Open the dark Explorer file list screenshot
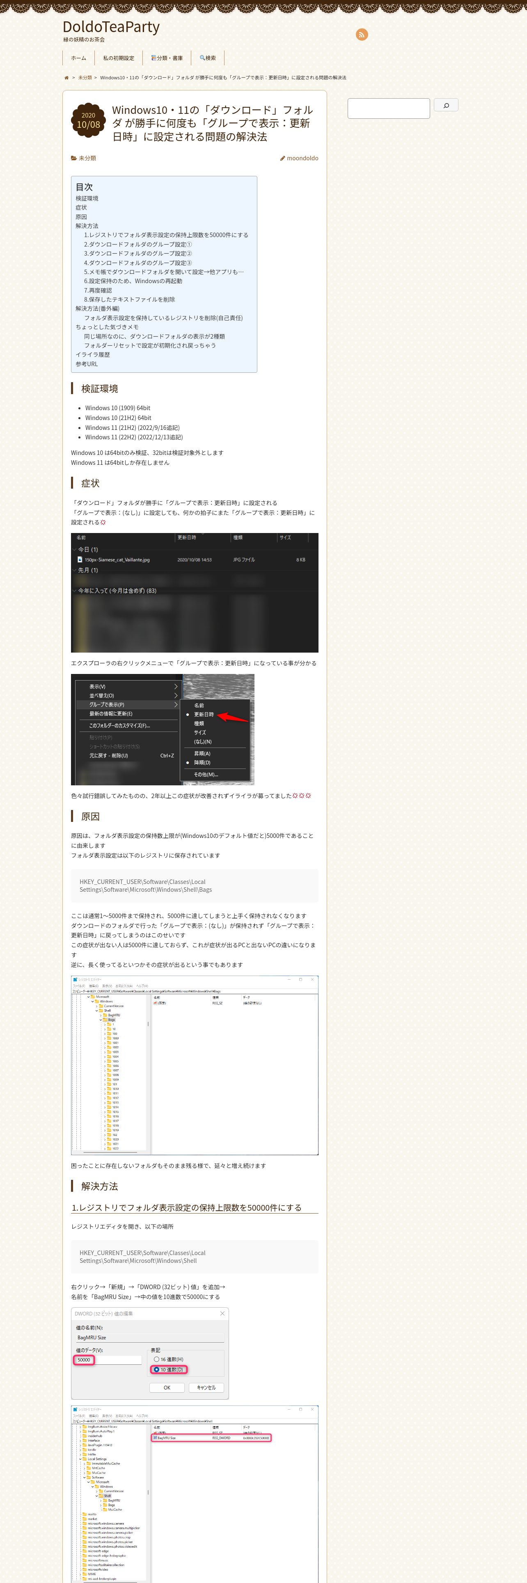 (x=195, y=593)
